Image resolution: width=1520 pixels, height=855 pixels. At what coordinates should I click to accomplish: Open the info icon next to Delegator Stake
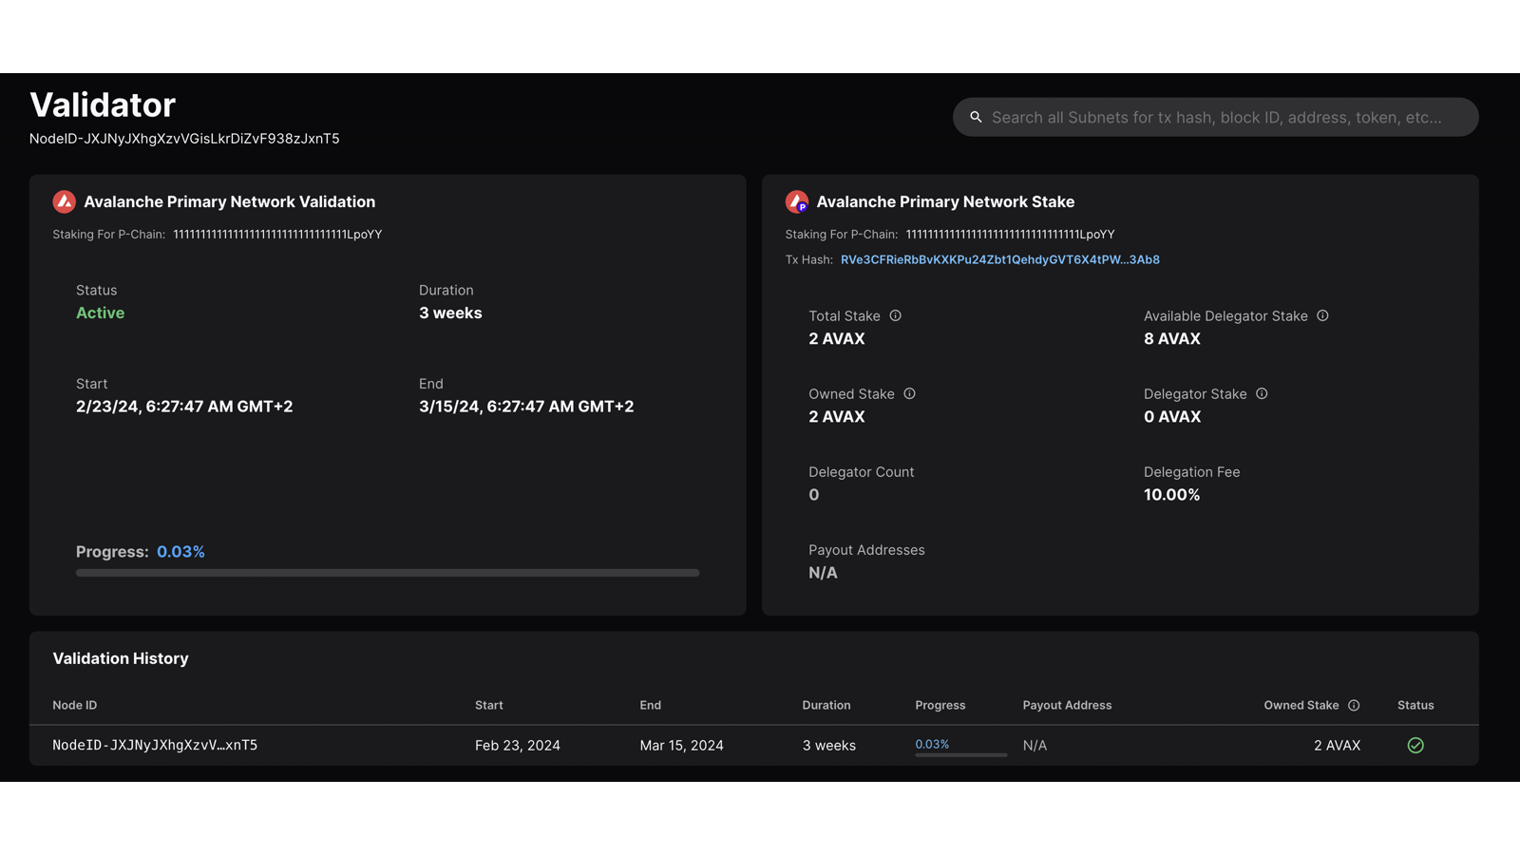pyautogui.click(x=1262, y=393)
